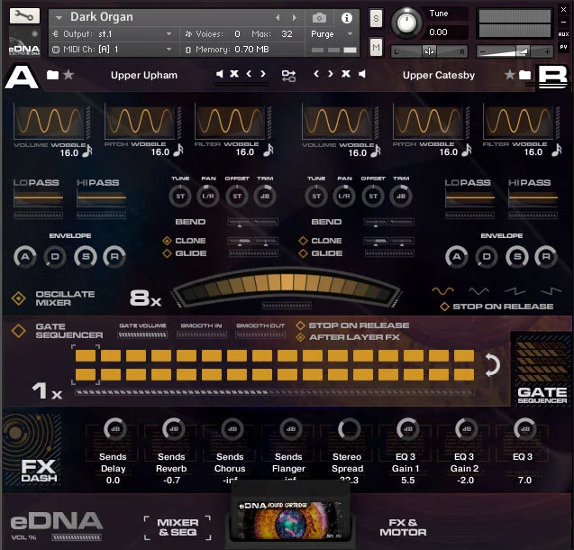Click the Max voices value 32

[x=287, y=33]
